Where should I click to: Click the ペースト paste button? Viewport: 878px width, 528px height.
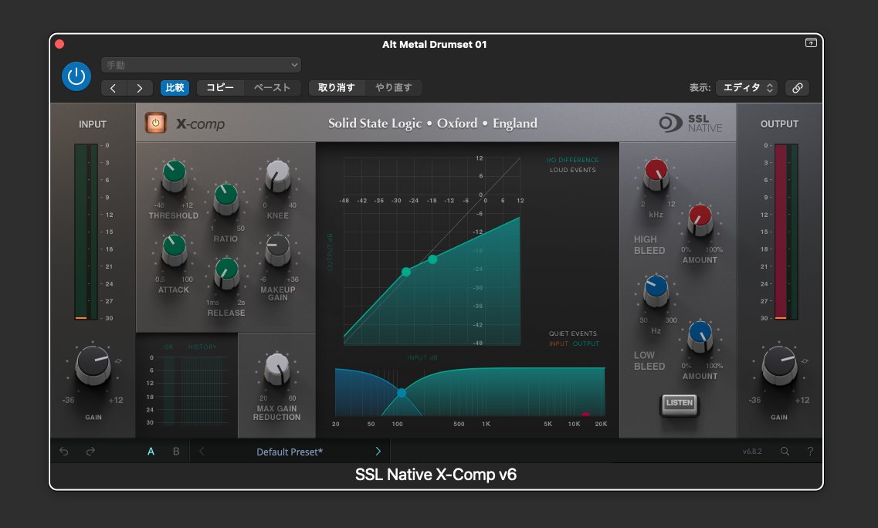(272, 88)
